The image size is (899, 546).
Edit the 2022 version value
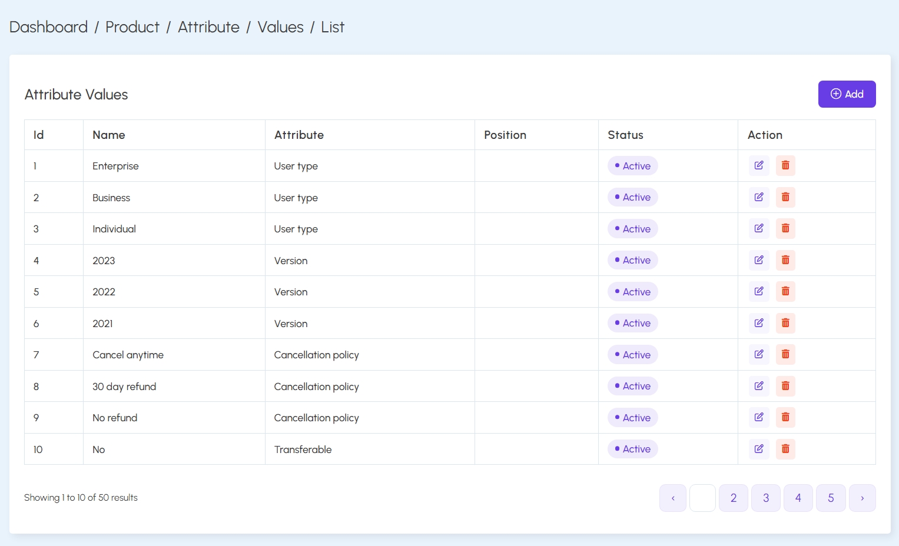coord(759,291)
